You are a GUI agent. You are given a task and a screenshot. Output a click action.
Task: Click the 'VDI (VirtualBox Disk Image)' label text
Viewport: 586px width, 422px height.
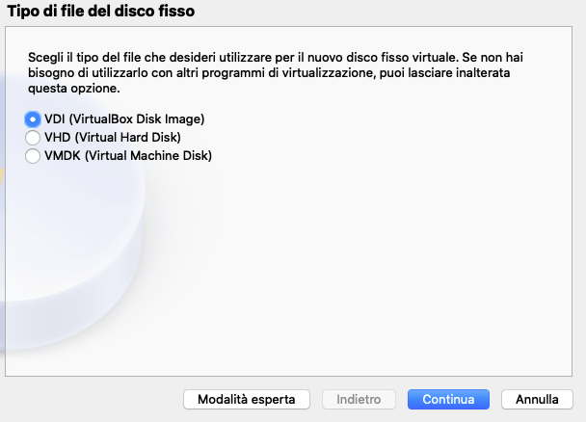coord(124,119)
